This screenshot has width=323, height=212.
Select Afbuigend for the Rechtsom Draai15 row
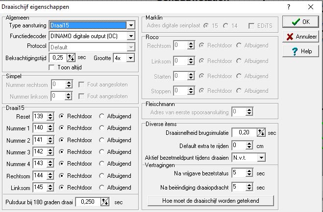click(x=102, y=176)
